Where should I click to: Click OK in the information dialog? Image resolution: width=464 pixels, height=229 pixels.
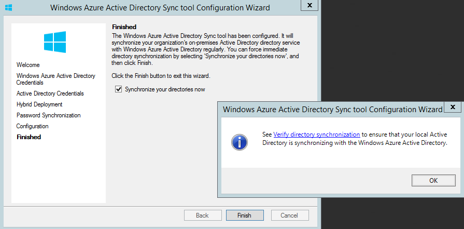point(433,180)
